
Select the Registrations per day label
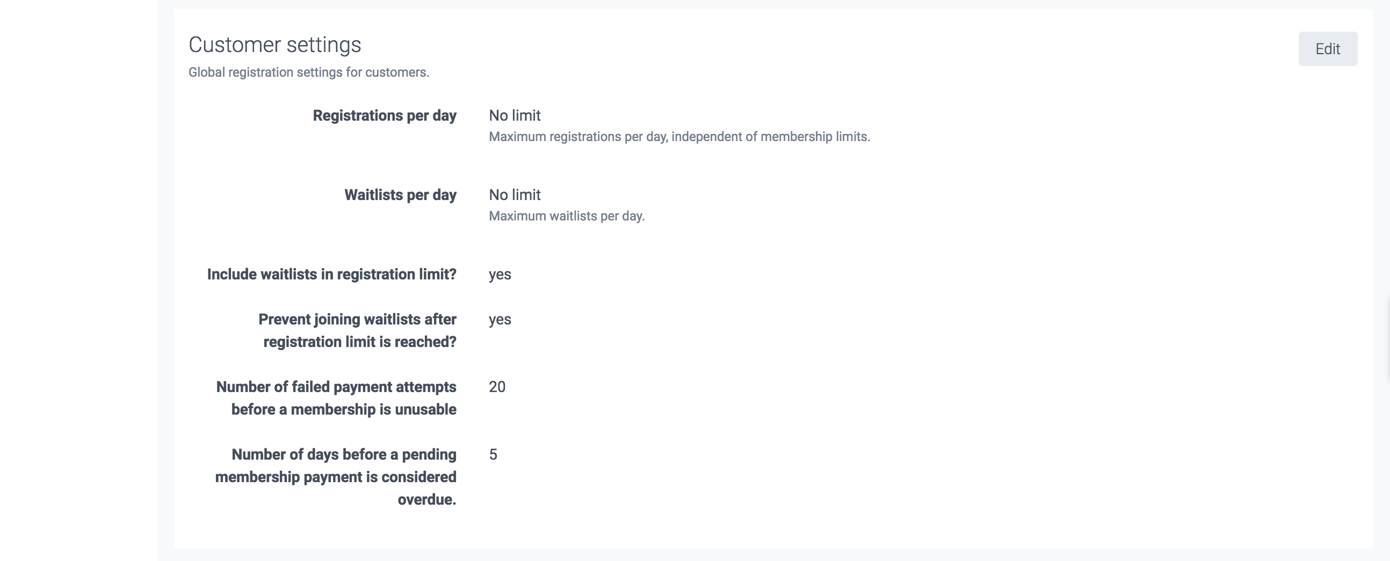click(384, 115)
